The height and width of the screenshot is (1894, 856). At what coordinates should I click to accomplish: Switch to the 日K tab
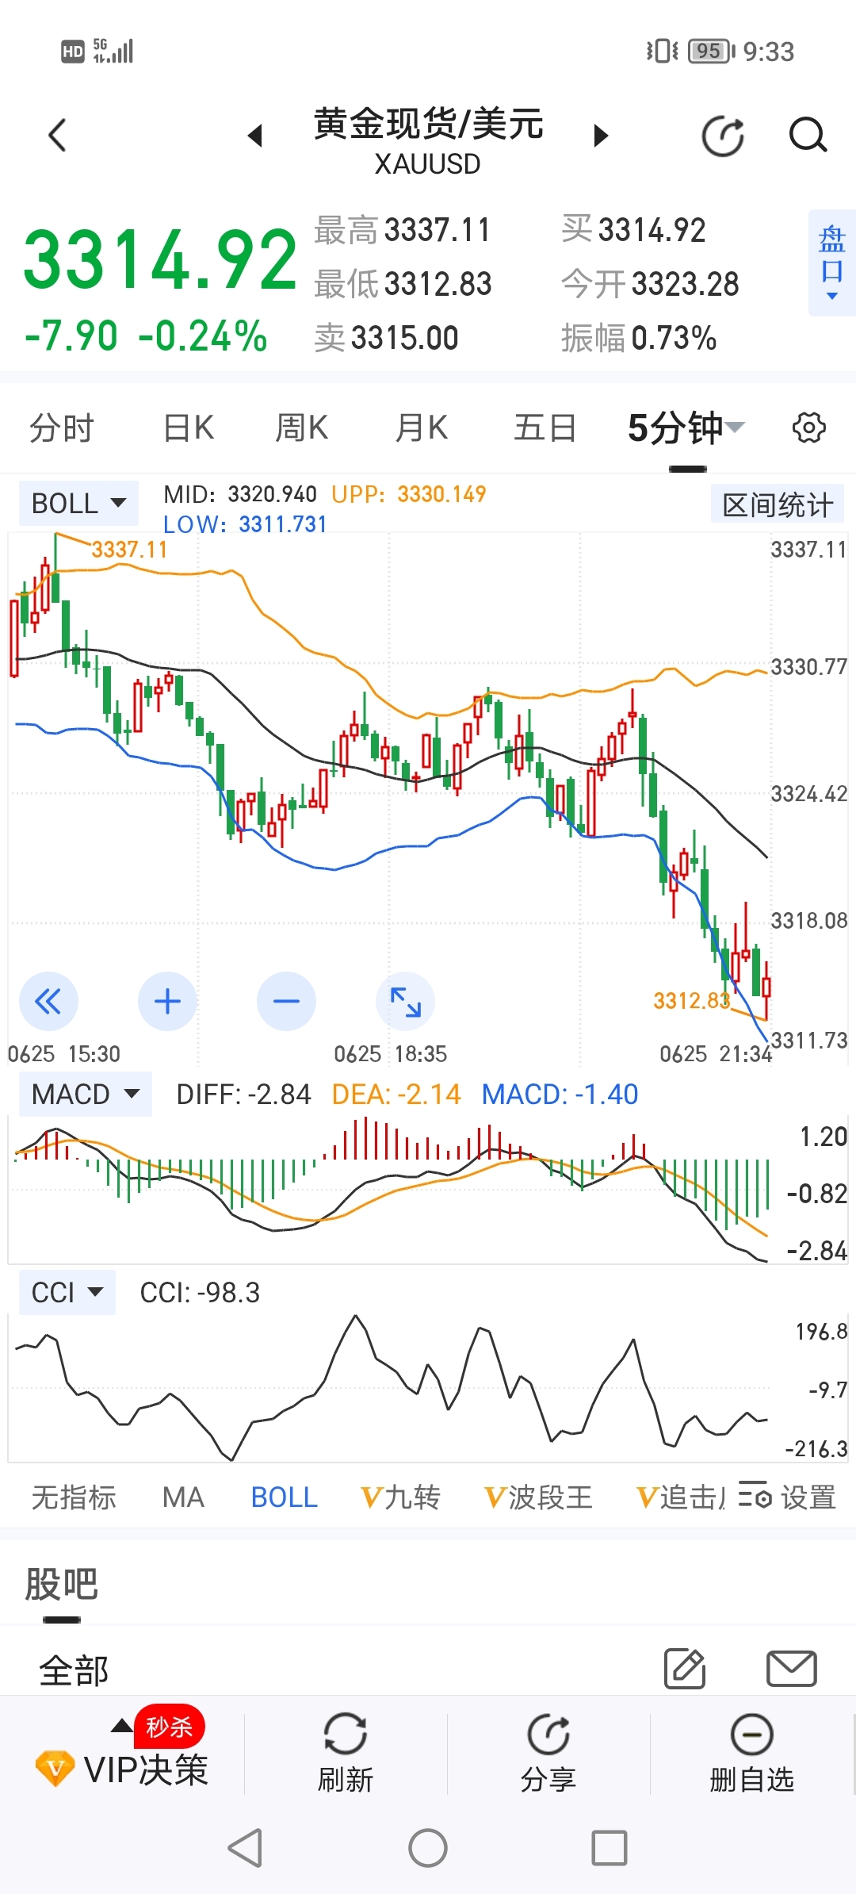(189, 428)
